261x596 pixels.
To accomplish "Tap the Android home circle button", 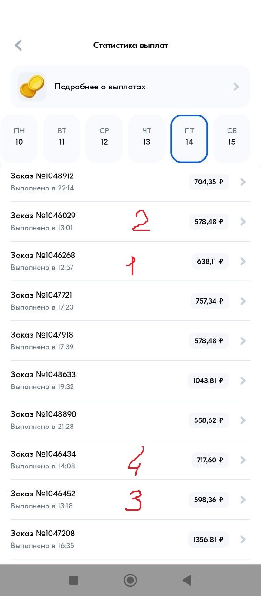I will click(x=130, y=580).
